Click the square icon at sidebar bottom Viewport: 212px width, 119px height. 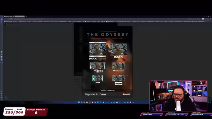pos(6,98)
